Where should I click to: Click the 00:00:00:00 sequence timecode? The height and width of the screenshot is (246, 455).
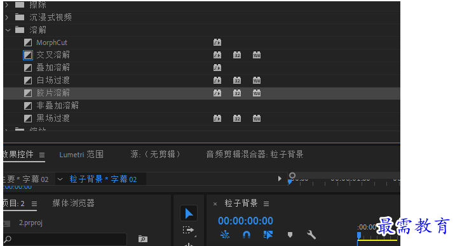[245, 221]
